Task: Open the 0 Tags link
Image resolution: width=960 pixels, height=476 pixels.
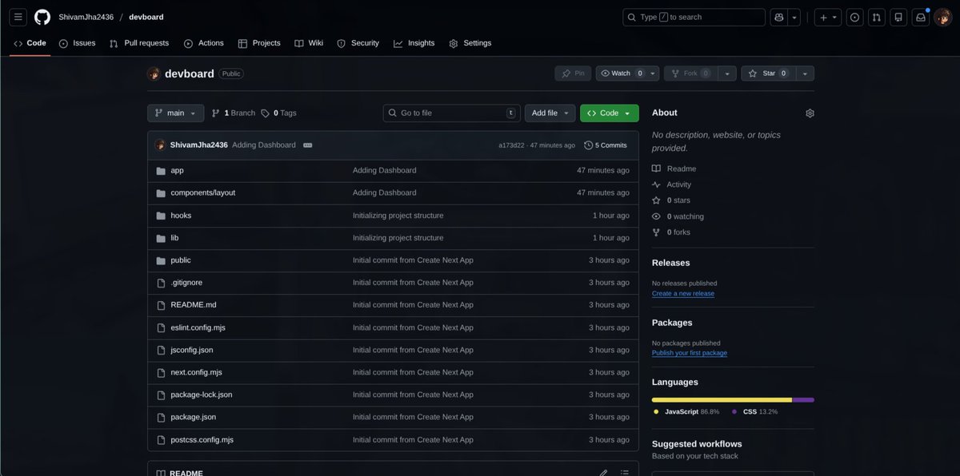Action: click(278, 113)
